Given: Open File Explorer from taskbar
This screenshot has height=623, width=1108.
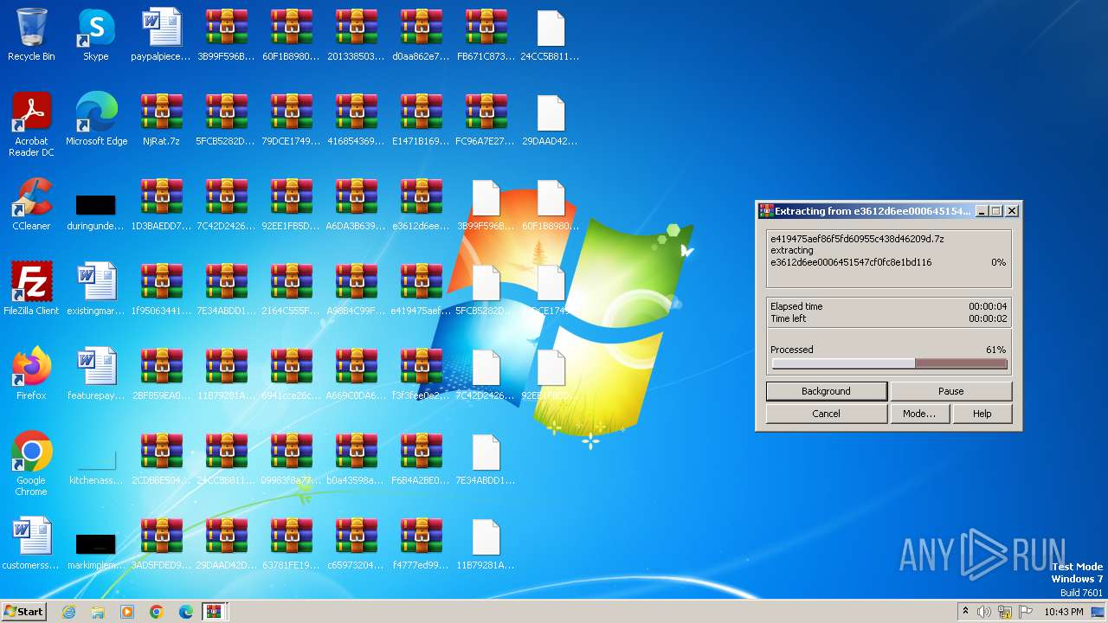Looking at the screenshot, I should 98,612.
